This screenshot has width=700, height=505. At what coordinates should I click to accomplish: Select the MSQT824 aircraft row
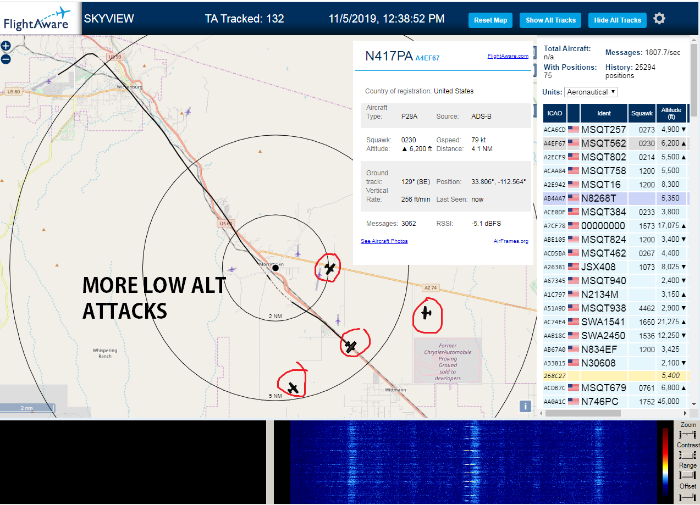coord(615,240)
